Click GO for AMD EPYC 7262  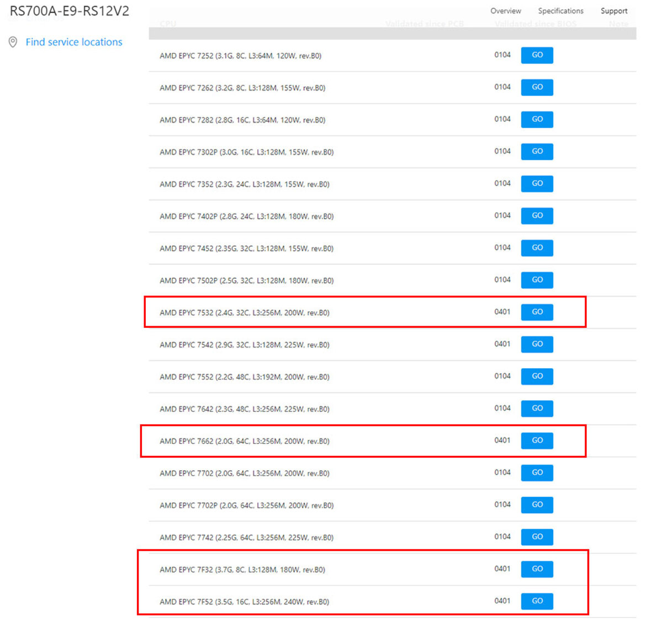[537, 87]
